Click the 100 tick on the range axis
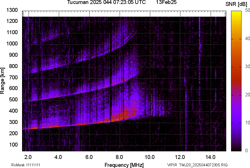Screen dimensions: 250x168 pyautogui.click(x=14, y=145)
